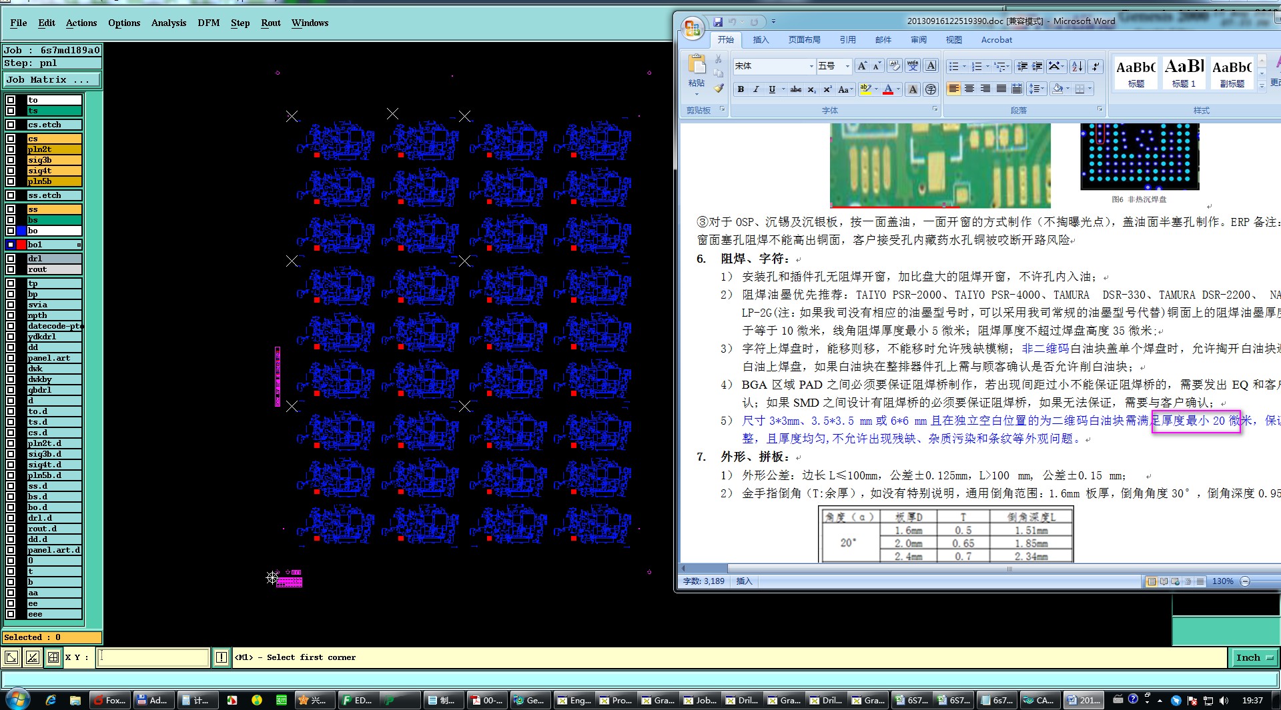Viewport: 1281px width, 710px height.
Task: Save the Word document via toolbar
Action: click(x=718, y=21)
